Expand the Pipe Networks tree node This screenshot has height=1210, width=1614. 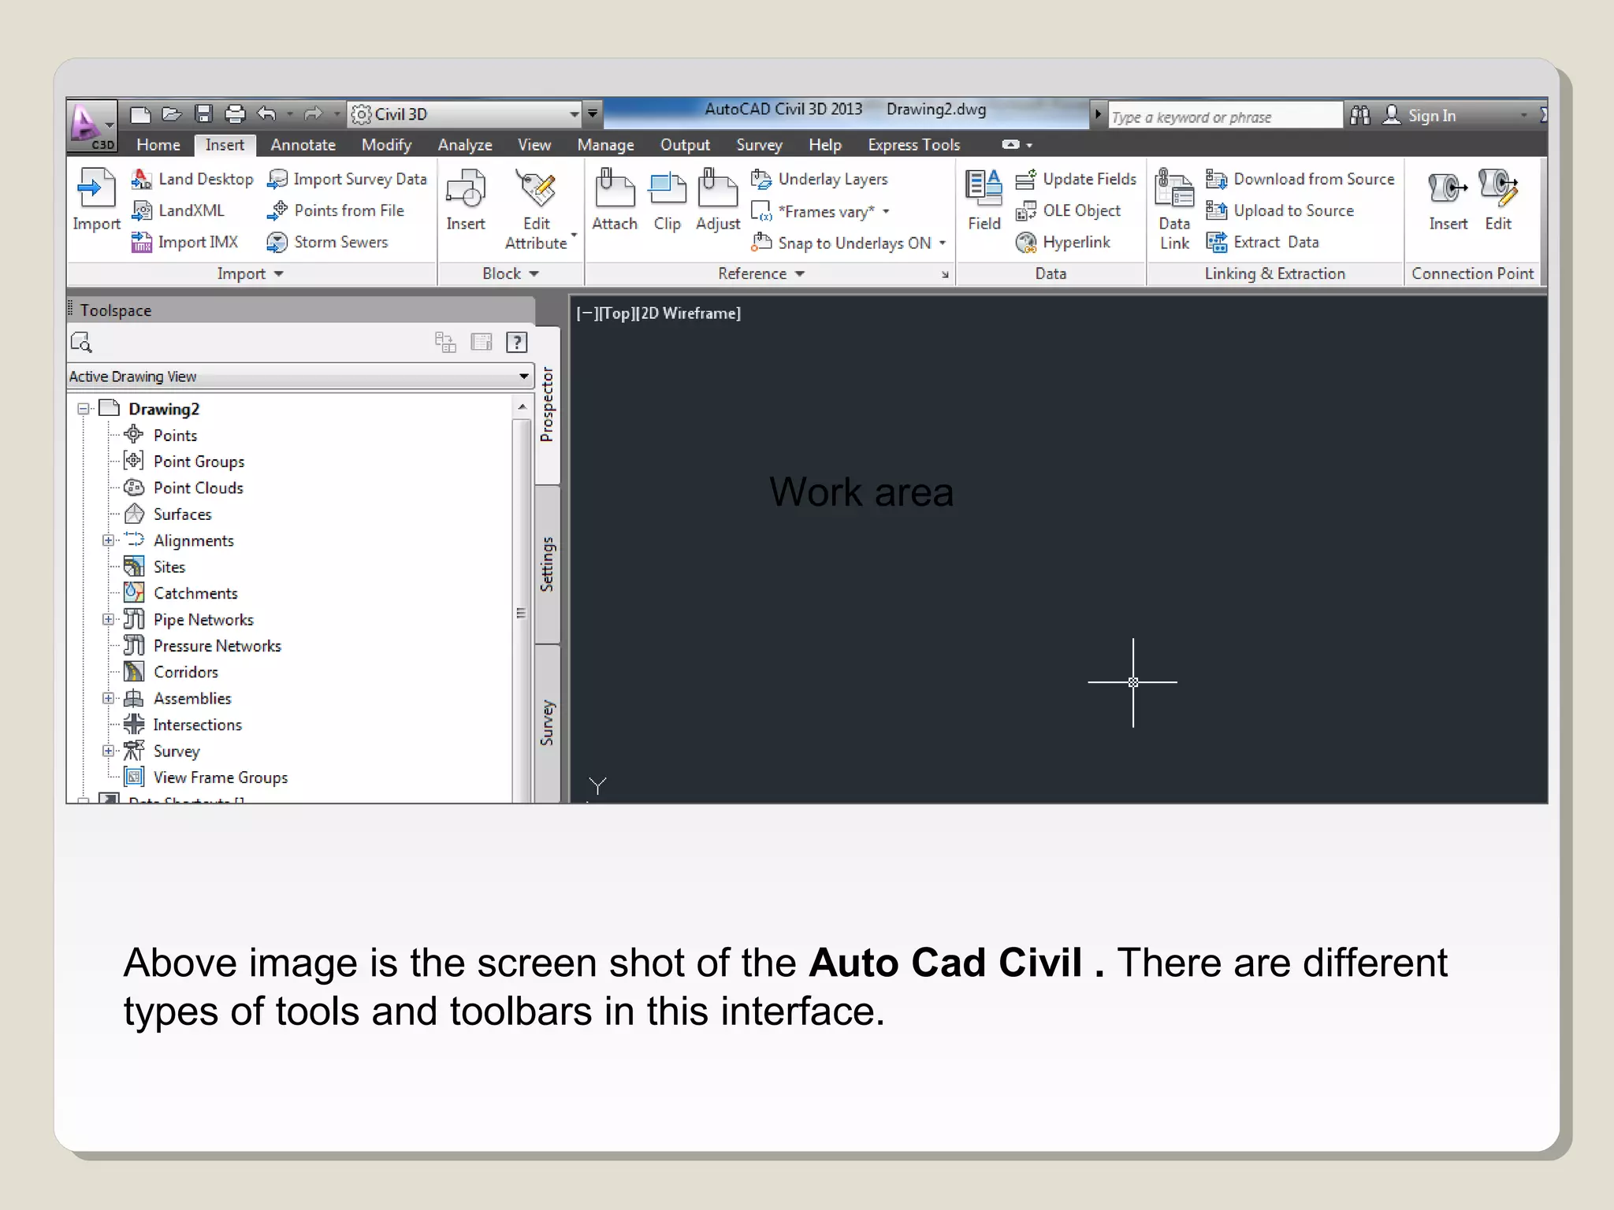(x=108, y=619)
